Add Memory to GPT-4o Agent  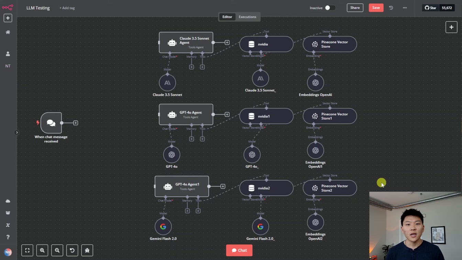click(191, 139)
